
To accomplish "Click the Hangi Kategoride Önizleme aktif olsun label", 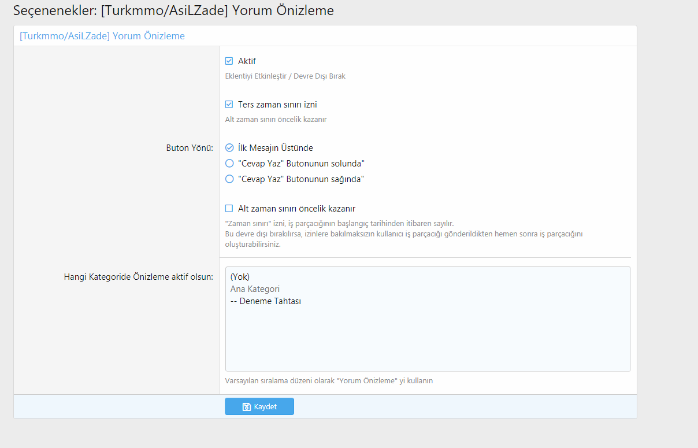I will 139,276.
